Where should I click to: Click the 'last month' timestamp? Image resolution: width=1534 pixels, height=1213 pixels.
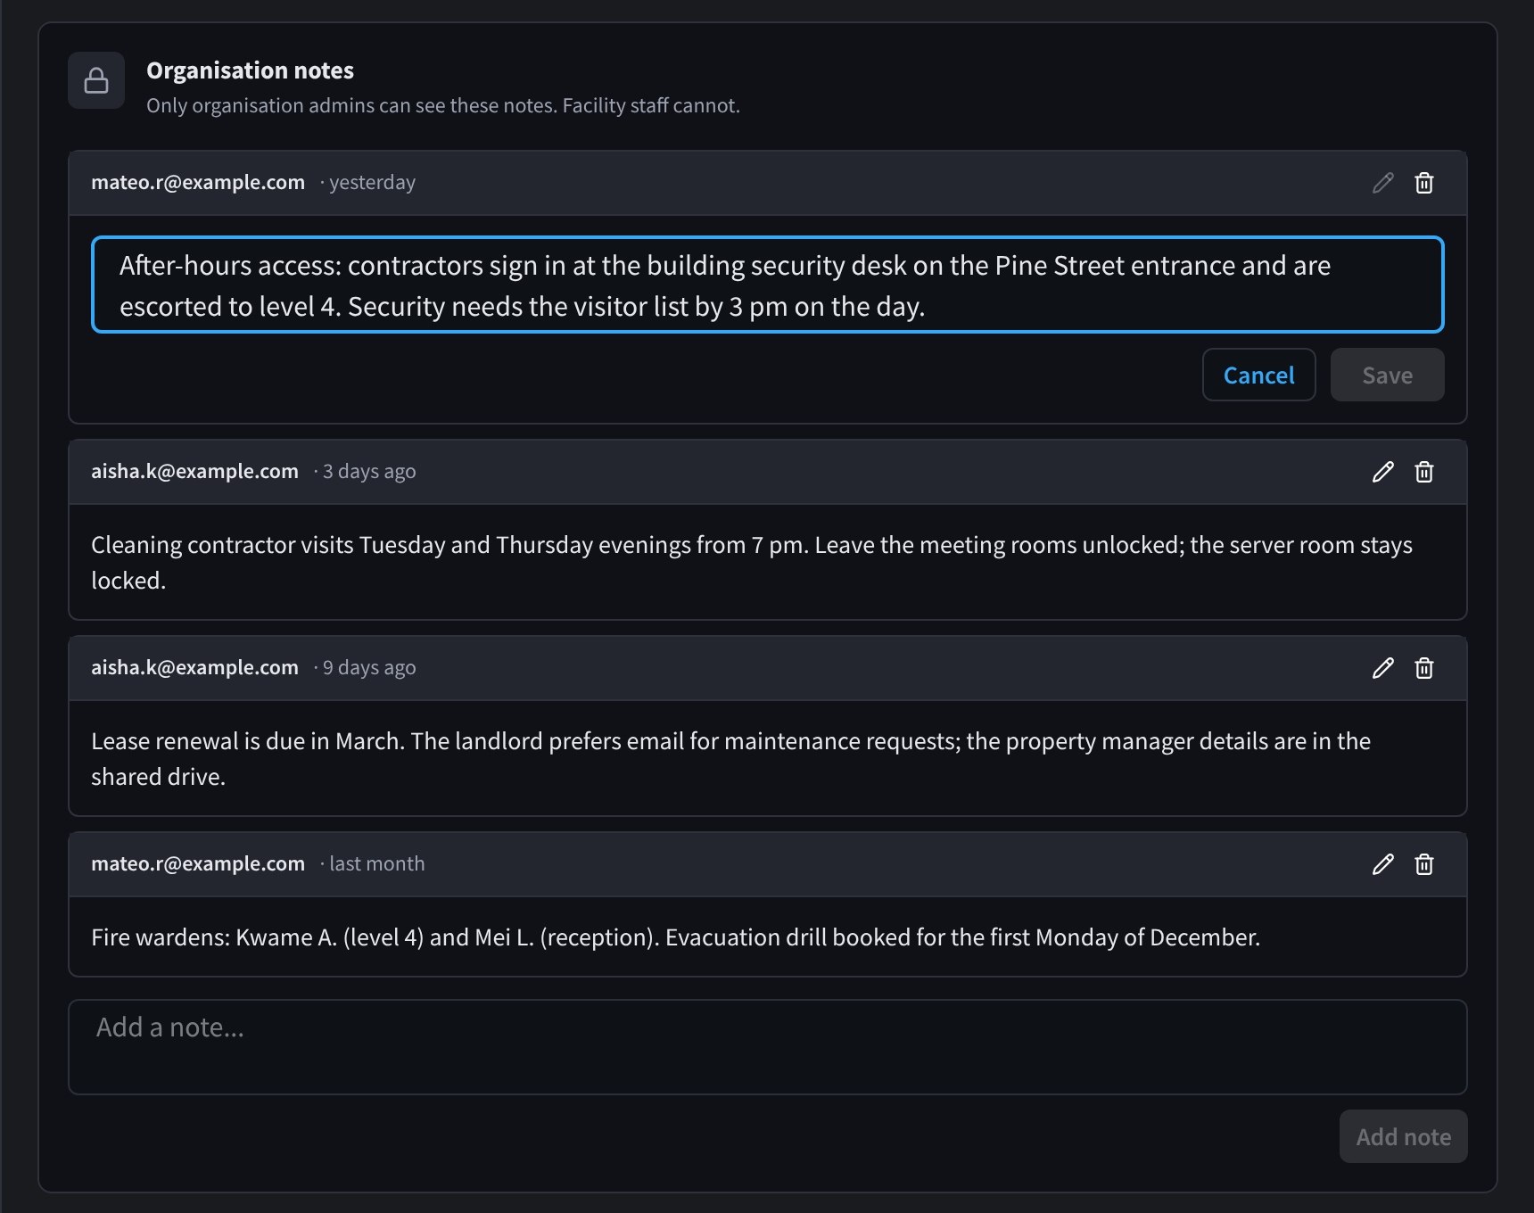[376, 863]
